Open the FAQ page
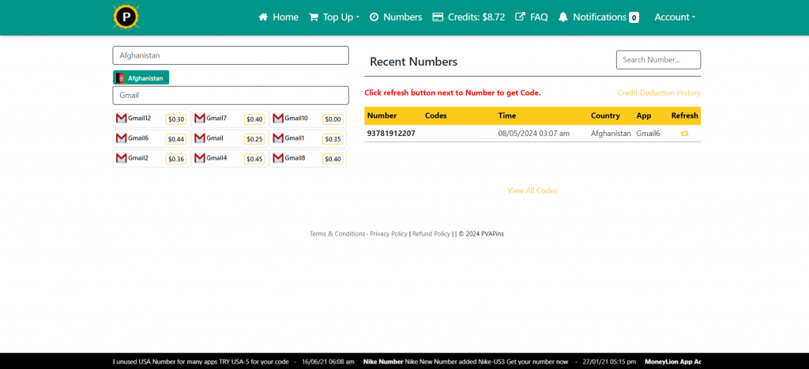Viewport: 809px width, 369px height. pyautogui.click(x=532, y=17)
